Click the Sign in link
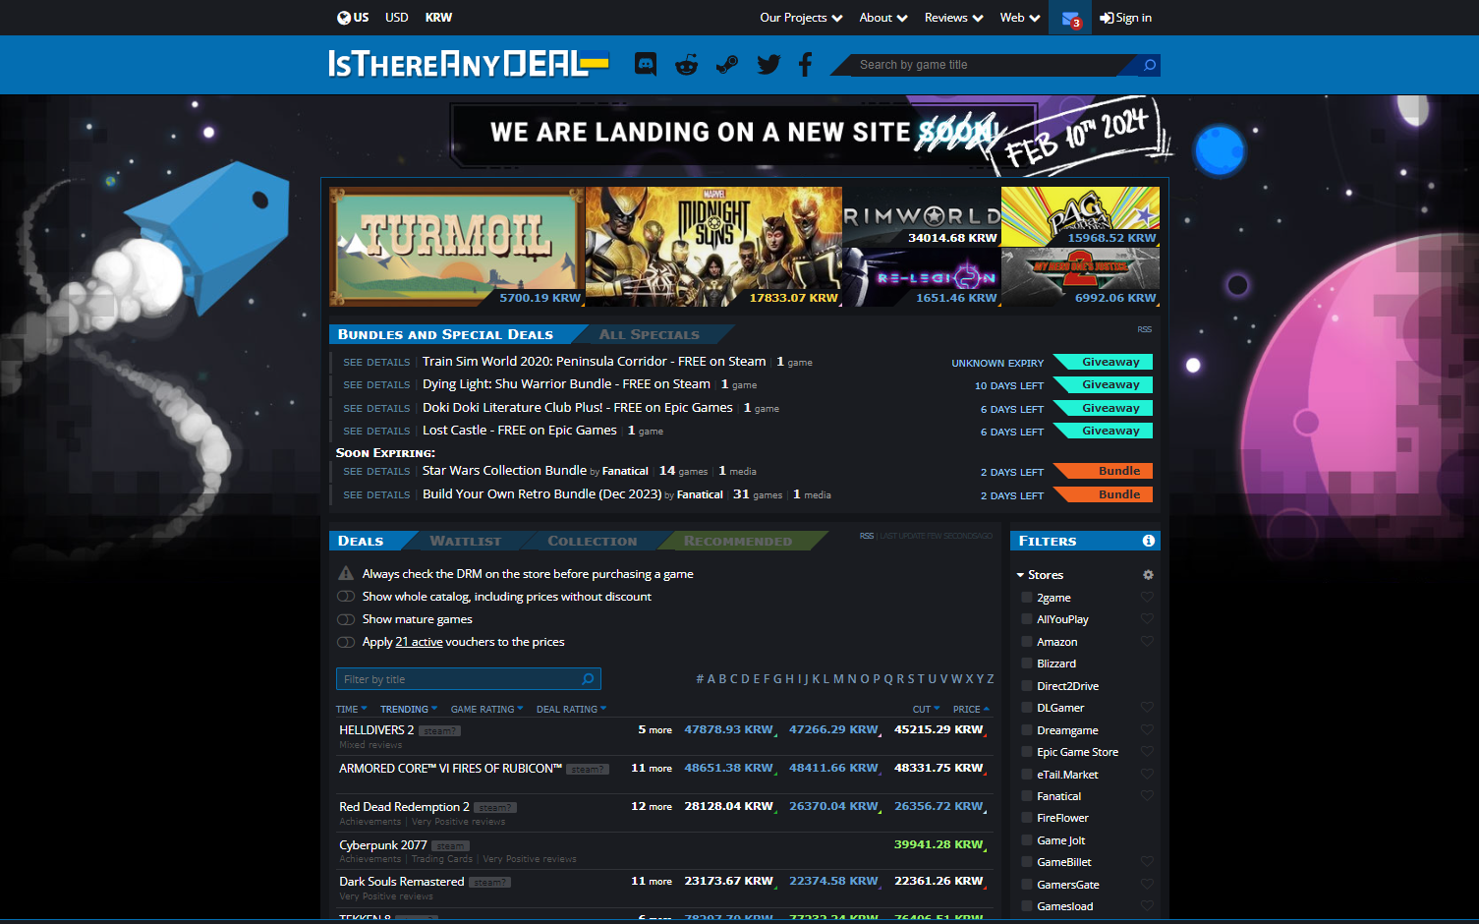This screenshot has height=924, width=1479. [x=1125, y=18]
